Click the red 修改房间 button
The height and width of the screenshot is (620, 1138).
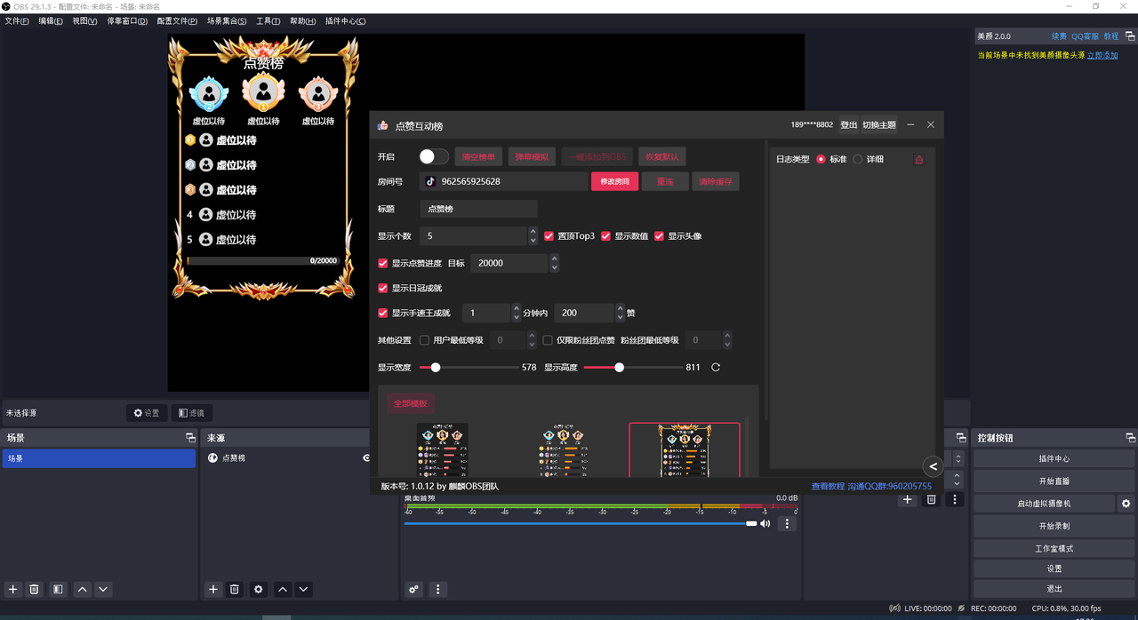[x=614, y=181]
